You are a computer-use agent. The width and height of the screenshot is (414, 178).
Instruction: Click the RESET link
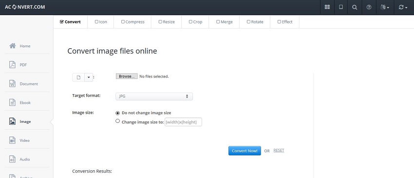pyautogui.click(x=279, y=151)
